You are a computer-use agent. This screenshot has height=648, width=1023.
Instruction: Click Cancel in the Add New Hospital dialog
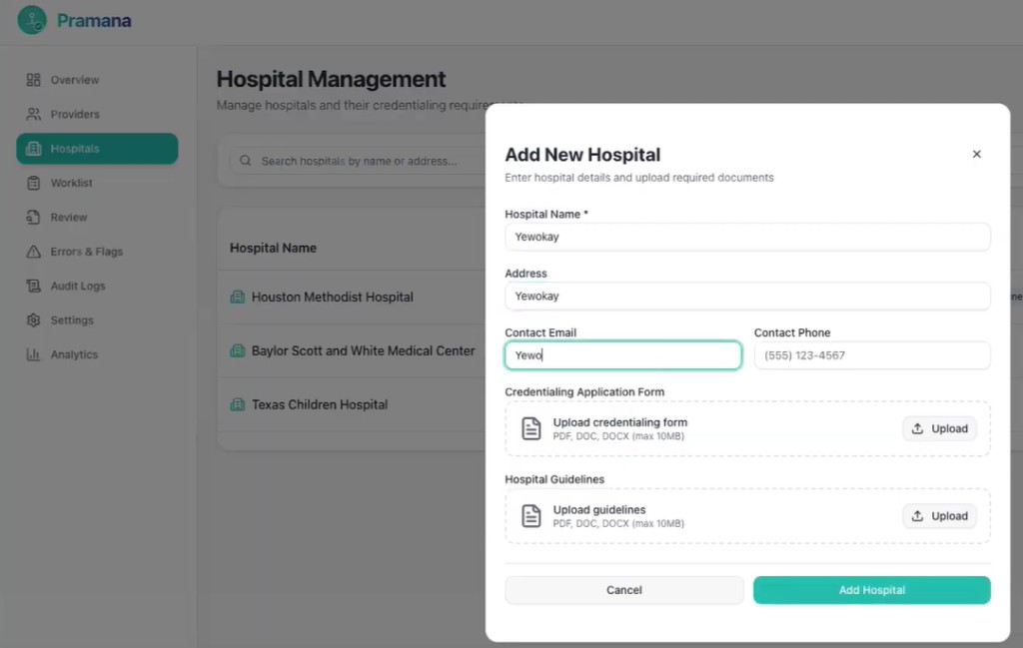pos(623,589)
